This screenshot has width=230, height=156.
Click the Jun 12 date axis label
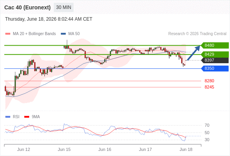click(23, 149)
